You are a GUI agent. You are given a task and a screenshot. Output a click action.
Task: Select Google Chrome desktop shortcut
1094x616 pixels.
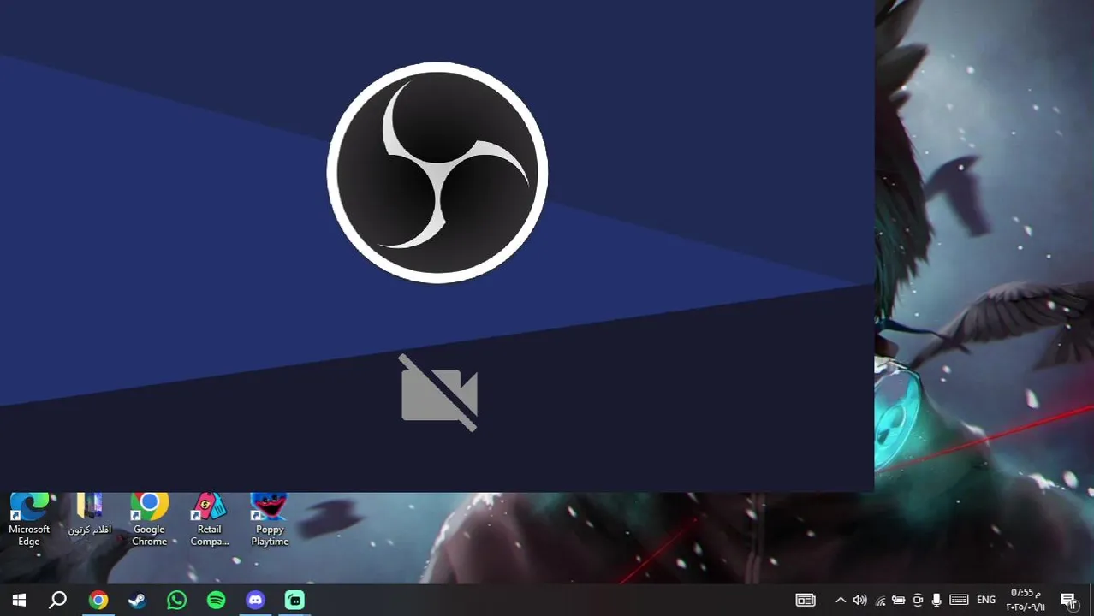click(x=149, y=520)
